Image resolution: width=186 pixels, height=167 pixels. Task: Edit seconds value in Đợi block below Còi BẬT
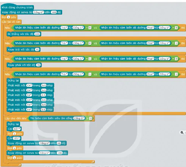coord(14,134)
